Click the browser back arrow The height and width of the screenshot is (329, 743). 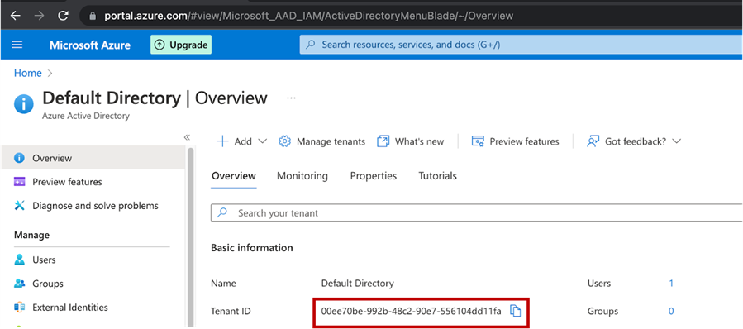tap(16, 16)
